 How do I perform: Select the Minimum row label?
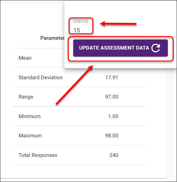coord(30,116)
